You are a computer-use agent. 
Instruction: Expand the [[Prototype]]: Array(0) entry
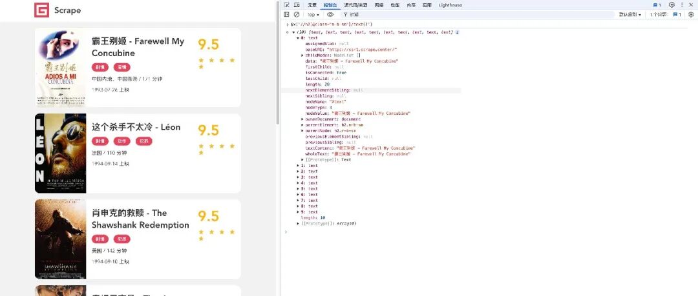point(298,224)
